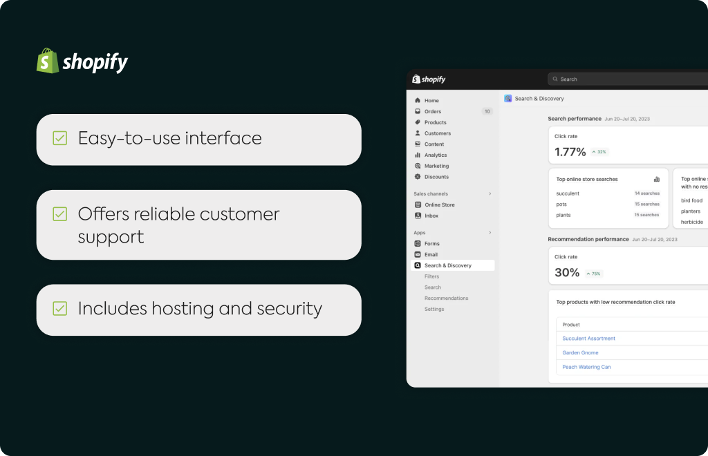The image size is (708, 456).
Task: Open the Settings submenu item
Action: click(434, 309)
